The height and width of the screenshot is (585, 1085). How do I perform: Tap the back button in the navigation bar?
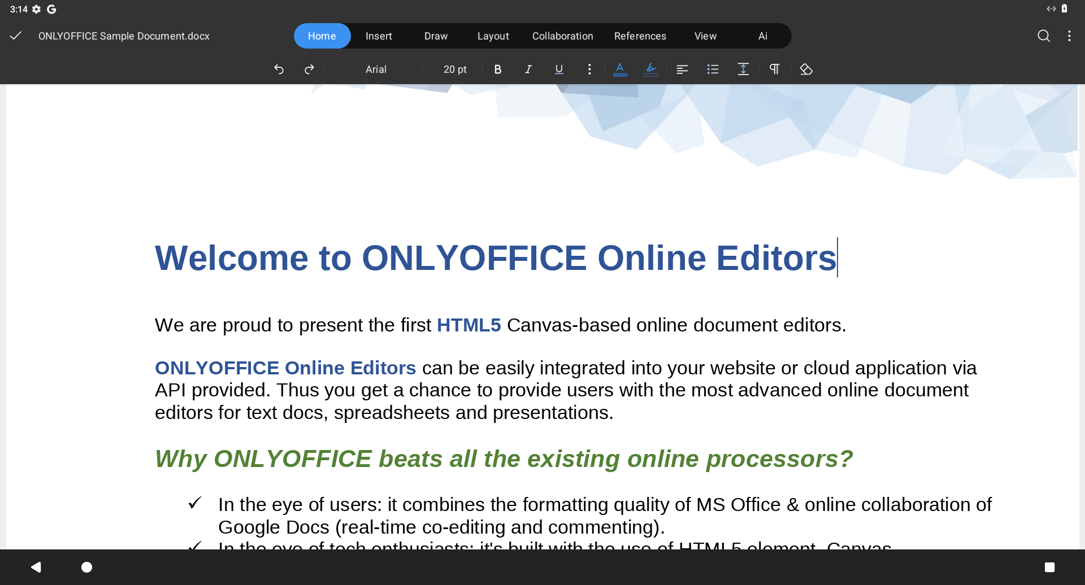[36, 566]
